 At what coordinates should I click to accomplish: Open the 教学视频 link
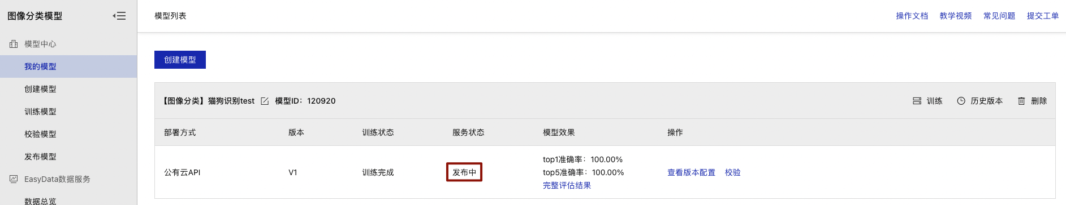click(x=955, y=16)
